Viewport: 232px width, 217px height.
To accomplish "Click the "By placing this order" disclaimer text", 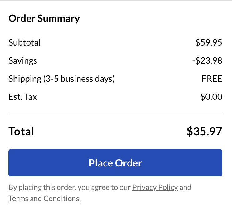I will 42,187.
